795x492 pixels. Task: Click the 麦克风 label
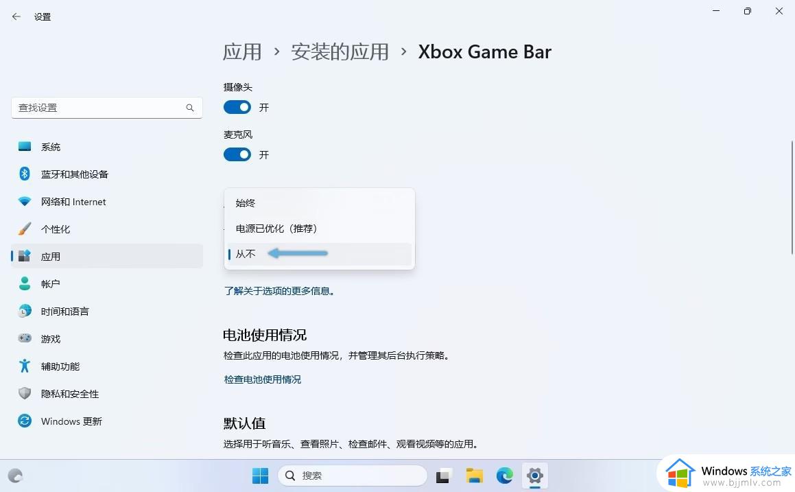pyautogui.click(x=238, y=134)
